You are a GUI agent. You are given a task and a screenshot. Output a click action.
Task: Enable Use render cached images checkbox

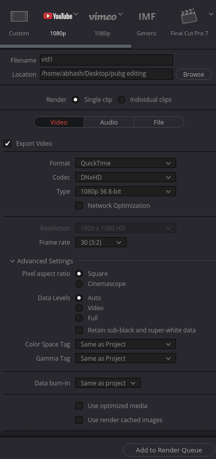(79, 420)
